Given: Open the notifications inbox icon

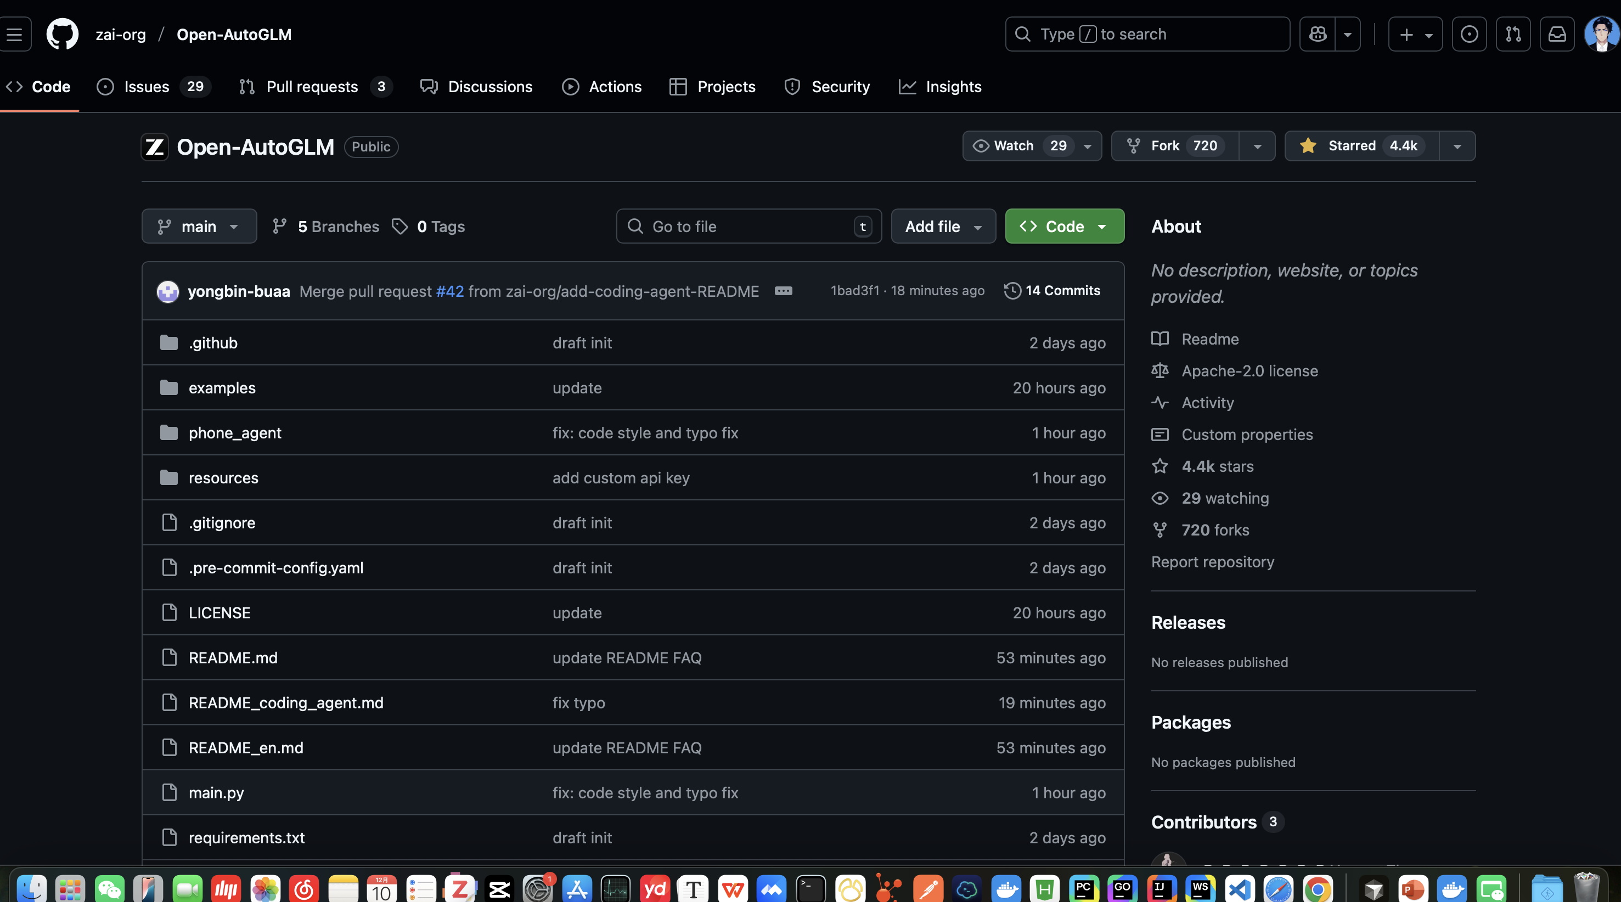Looking at the screenshot, I should click(1557, 34).
